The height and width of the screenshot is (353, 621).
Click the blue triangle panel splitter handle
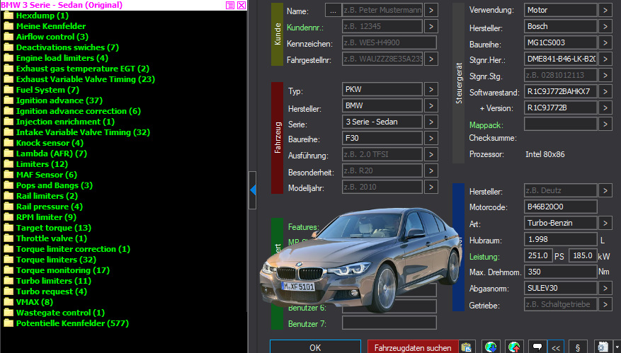(x=253, y=190)
